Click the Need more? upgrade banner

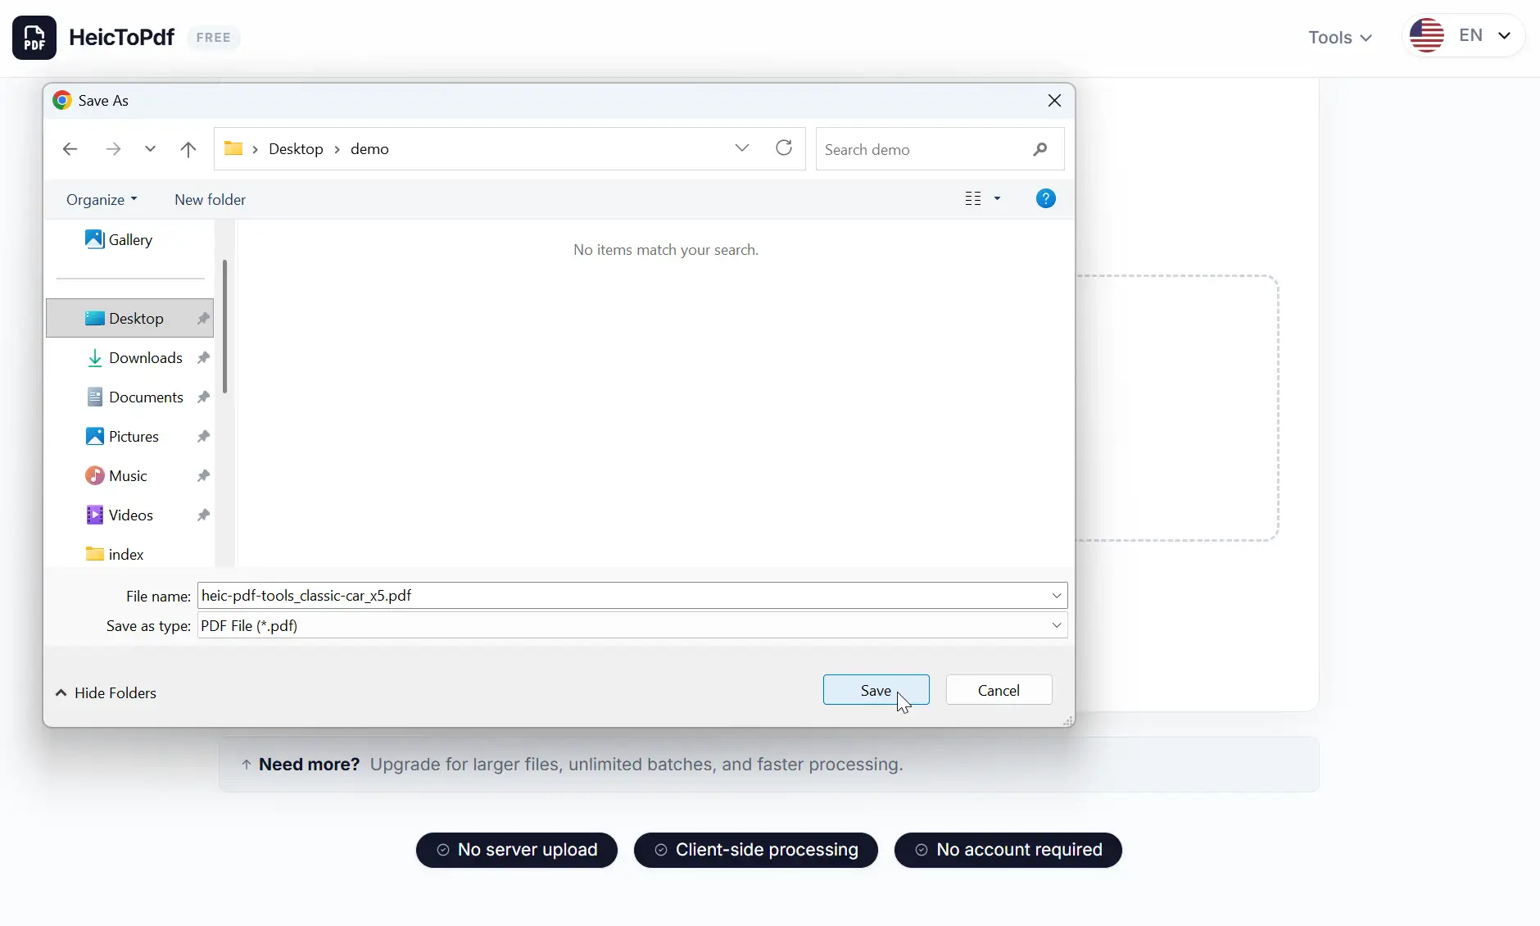(769, 764)
